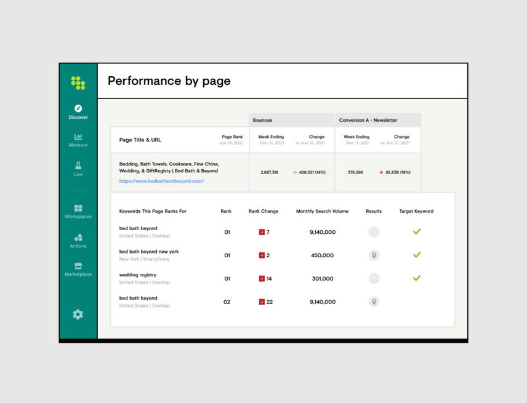Image resolution: width=527 pixels, height=403 pixels.
Task: Click the Bounces column group header
Action: point(292,120)
